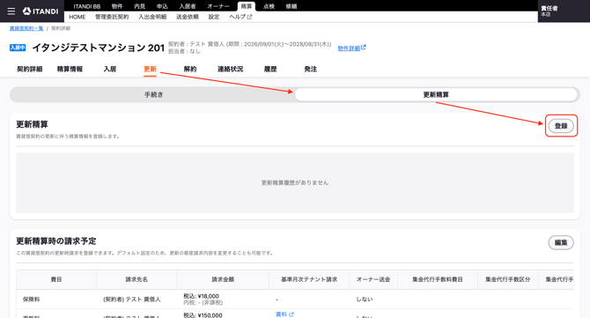Screen dimensions: 590x318
Task: Click the 集金代行手数区分 column header
Action: pos(507,279)
